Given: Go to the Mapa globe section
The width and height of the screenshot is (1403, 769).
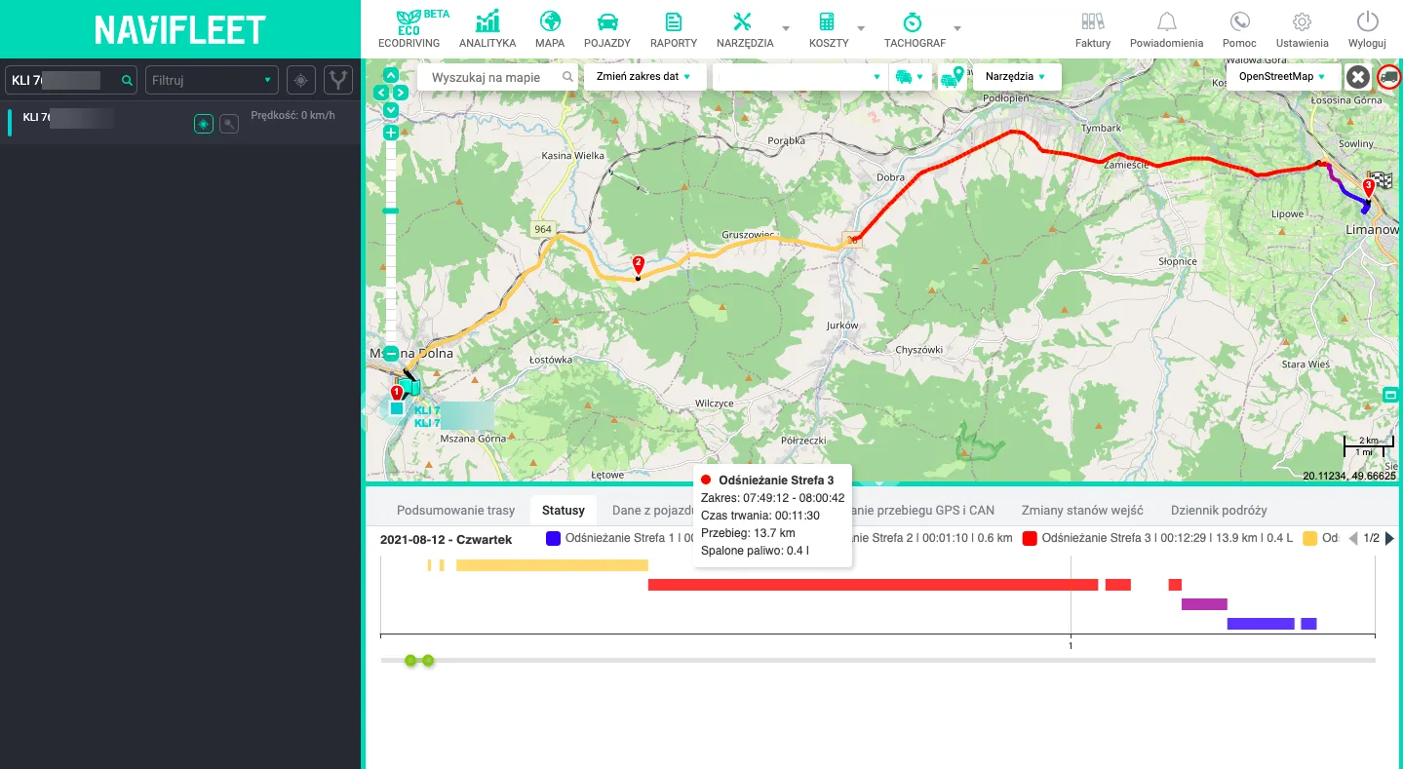Looking at the screenshot, I should tap(550, 29).
